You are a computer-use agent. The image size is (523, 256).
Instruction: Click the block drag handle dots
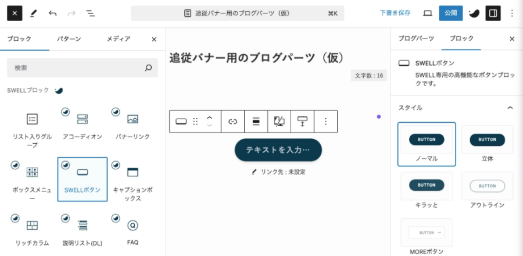pyautogui.click(x=195, y=122)
